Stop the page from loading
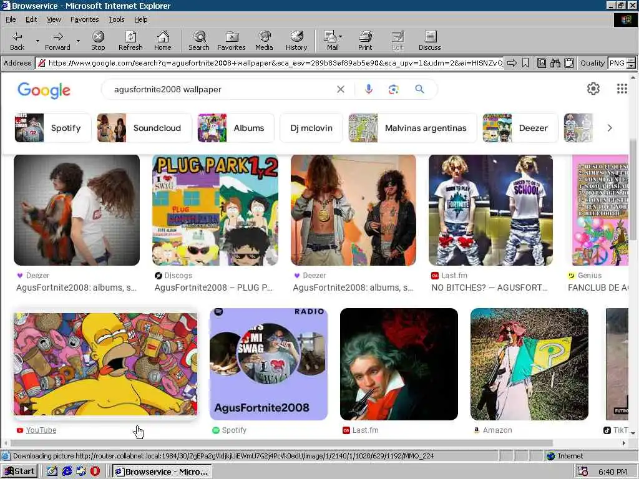The width and height of the screenshot is (639, 479). pyautogui.click(x=98, y=41)
